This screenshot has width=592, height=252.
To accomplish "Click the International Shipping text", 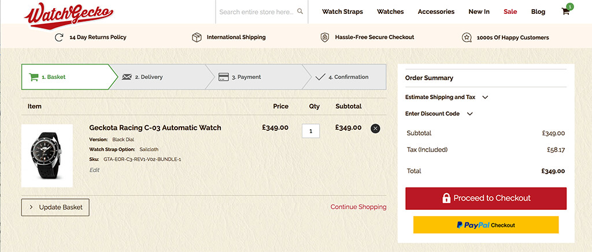I will coord(236,37).
